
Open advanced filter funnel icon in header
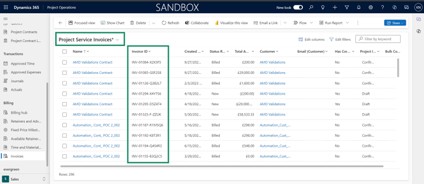tap(347, 8)
